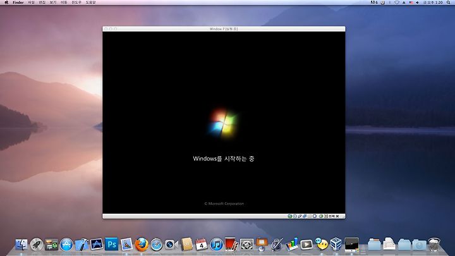Open the 파일 (File) menu
This screenshot has height=256, width=455.
(32, 3)
